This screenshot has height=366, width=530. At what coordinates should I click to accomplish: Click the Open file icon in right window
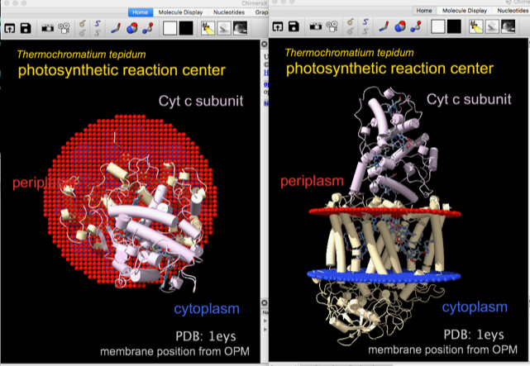coord(278,28)
